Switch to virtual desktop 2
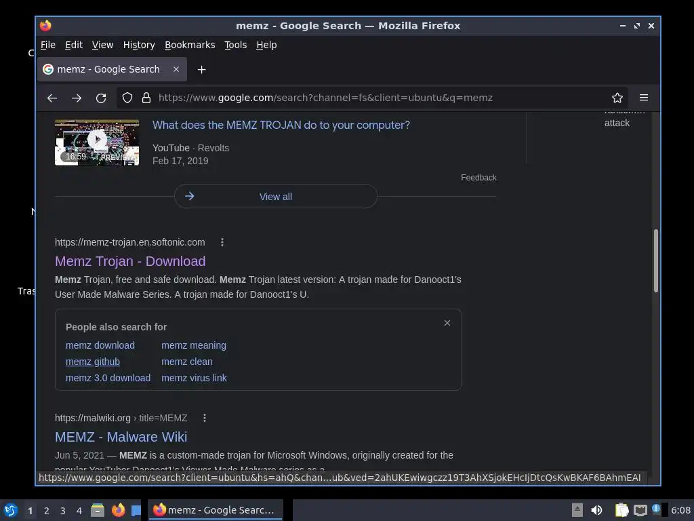The width and height of the screenshot is (694, 521). (x=47, y=511)
